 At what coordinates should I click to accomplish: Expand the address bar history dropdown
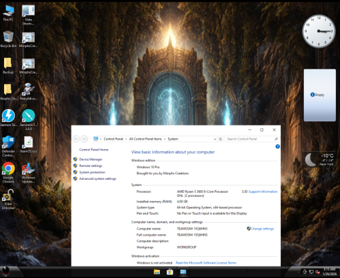pos(215,139)
